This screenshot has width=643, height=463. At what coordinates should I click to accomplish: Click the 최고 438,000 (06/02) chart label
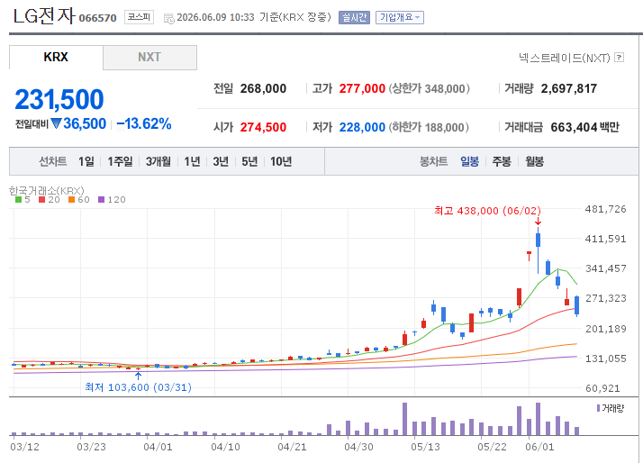click(487, 211)
